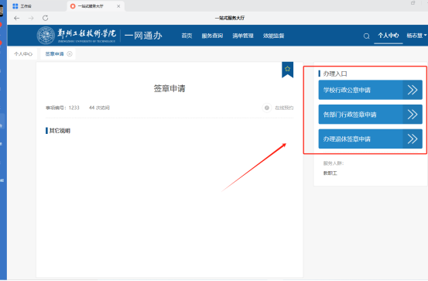Go back with the browser back arrow
The width and height of the screenshot is (428, 281).
(x=17, y=18)
